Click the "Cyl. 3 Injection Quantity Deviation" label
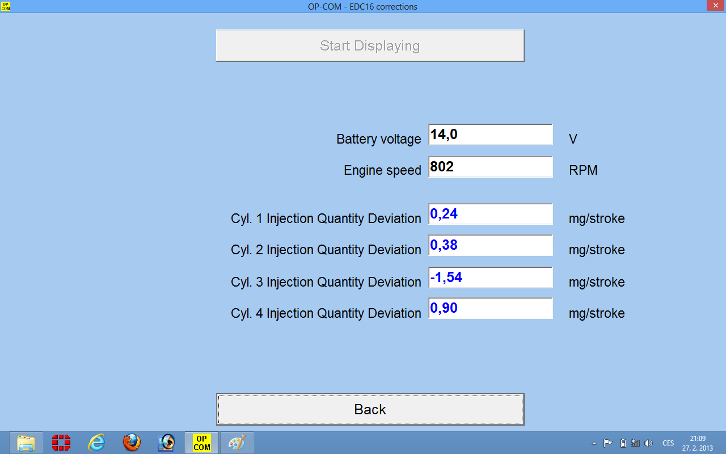This screenshot has width=726, height=454. point(326,282)
